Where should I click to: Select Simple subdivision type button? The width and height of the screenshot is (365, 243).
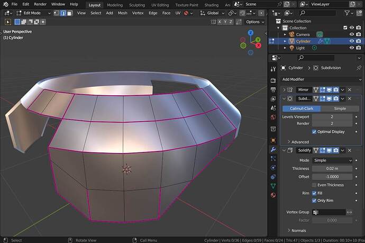click(340, 109)
